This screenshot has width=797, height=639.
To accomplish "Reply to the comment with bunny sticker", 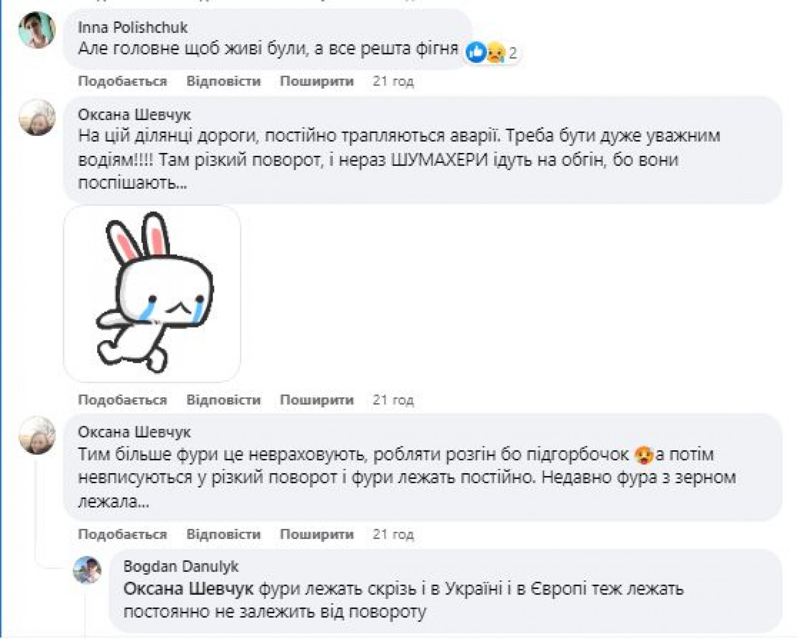I will [x=223, y=400].
